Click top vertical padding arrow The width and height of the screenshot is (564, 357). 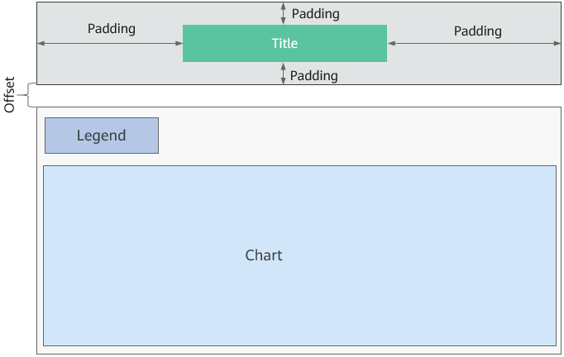point(284,13)
